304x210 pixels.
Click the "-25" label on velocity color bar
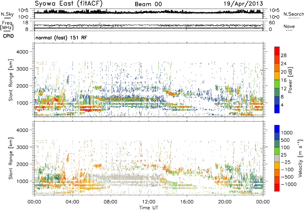pyautogui.click(x=286, y=162)
